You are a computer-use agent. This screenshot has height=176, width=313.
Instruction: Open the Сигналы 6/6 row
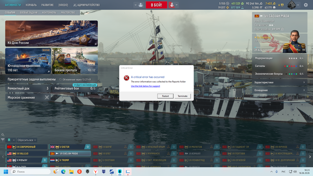[x=279, y=66]
